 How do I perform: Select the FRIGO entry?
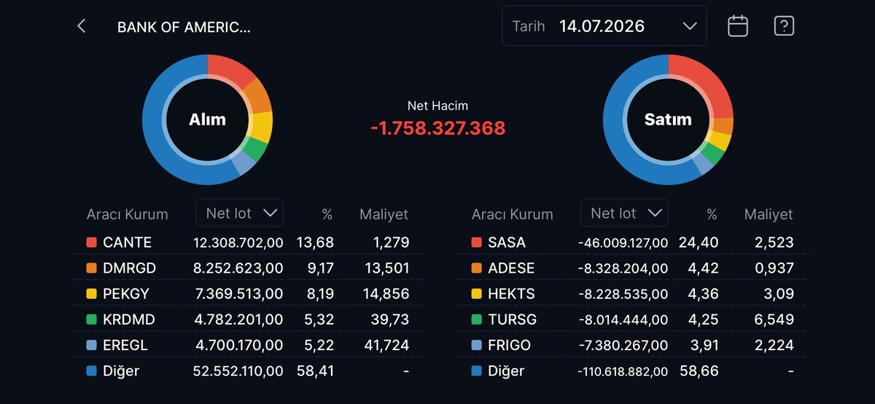[x=633, y=345]
